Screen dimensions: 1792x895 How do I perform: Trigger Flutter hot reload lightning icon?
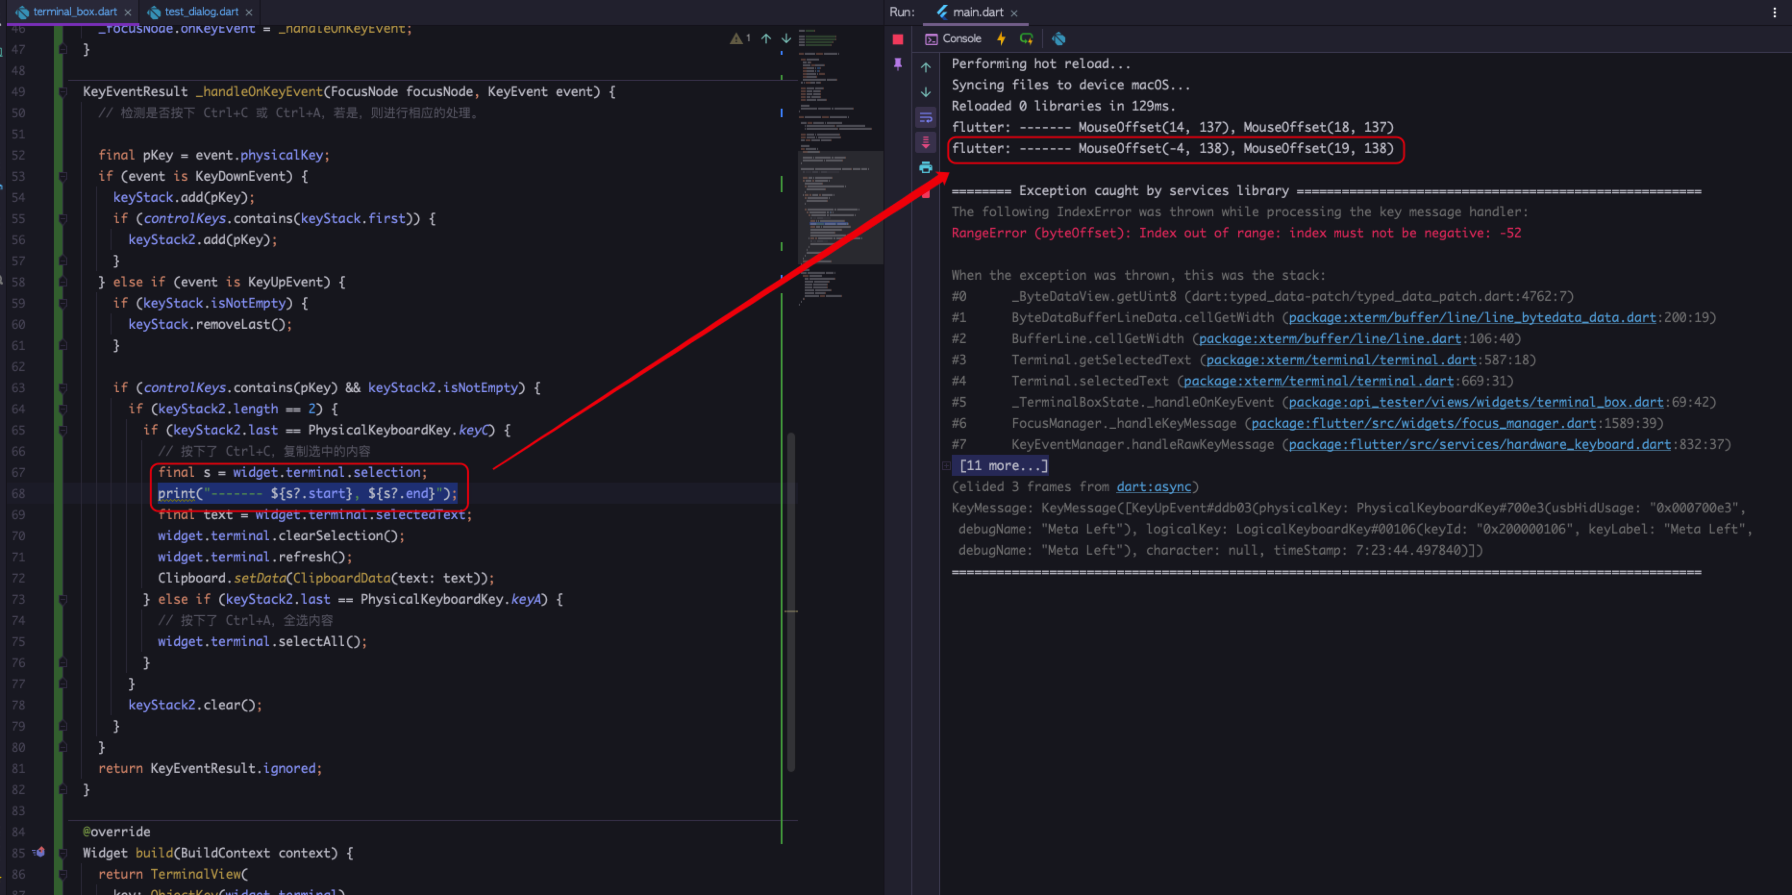(x=1002, y=38)
